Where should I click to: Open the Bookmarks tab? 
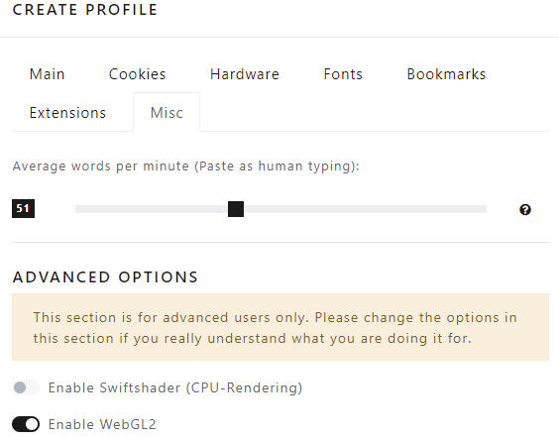[x=446, y=74]
